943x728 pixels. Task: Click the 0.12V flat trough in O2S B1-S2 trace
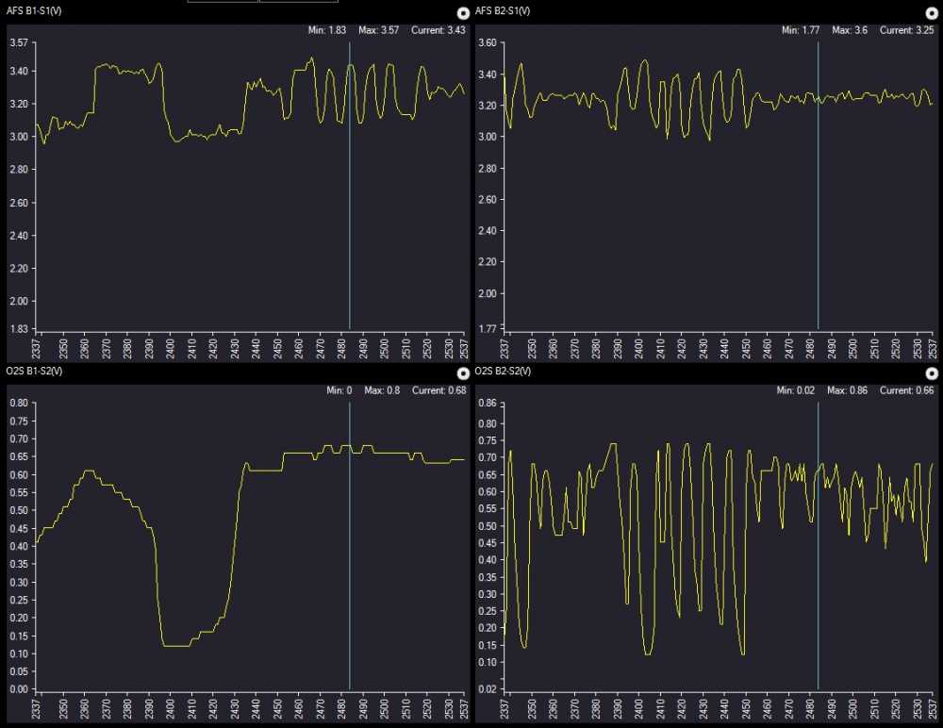[176, 646]
